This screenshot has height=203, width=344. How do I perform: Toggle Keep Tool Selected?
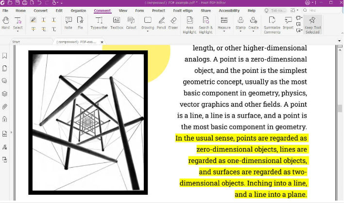coord(312,23)
